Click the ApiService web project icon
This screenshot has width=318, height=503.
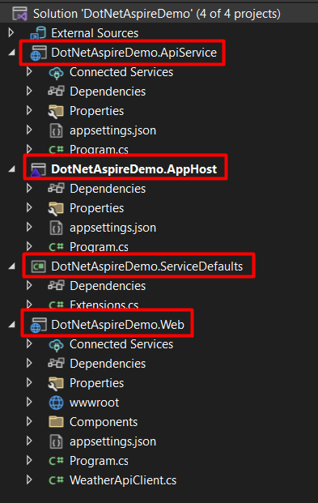(38, 53)
